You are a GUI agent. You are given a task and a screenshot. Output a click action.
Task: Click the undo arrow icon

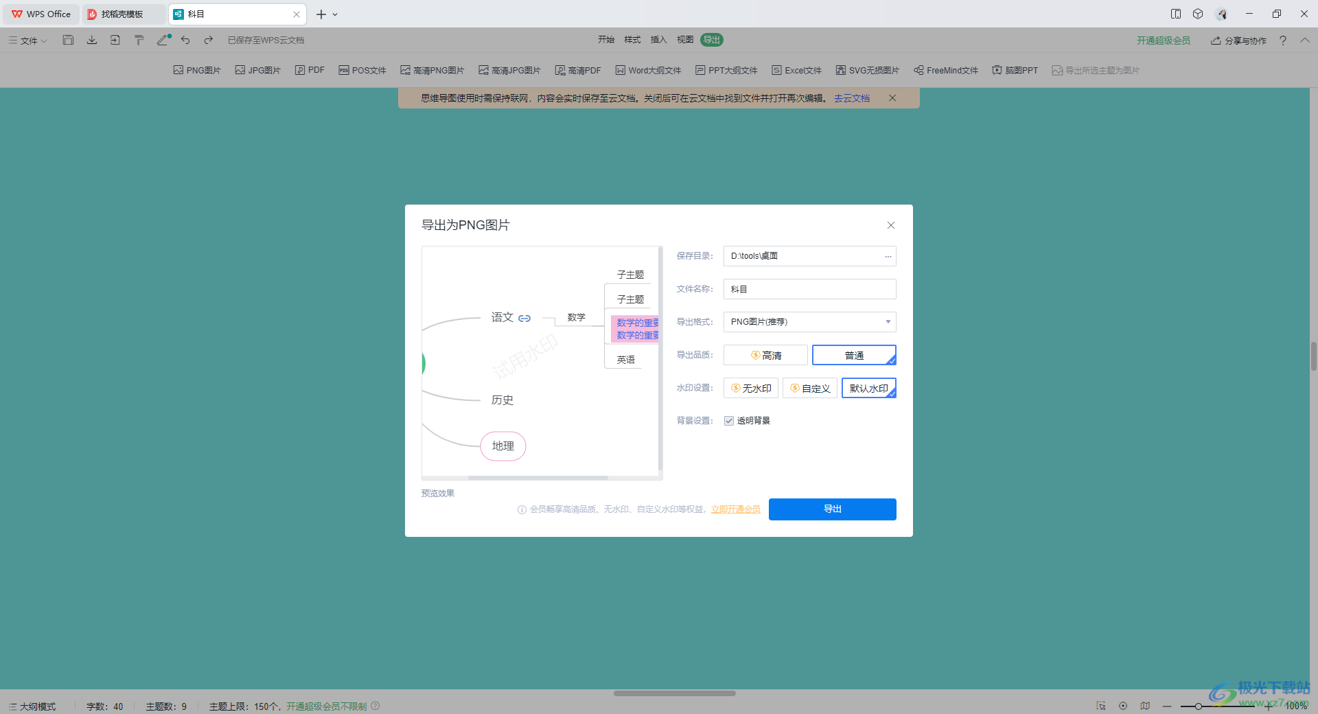click(185, 41)
